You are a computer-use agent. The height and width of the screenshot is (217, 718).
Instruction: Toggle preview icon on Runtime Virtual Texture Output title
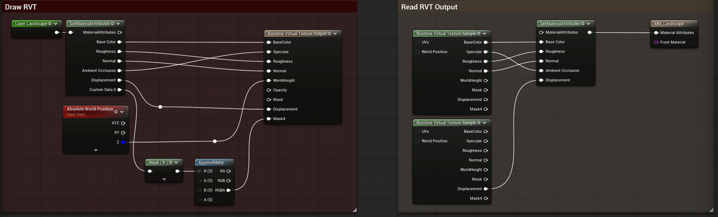click(329, 34)
